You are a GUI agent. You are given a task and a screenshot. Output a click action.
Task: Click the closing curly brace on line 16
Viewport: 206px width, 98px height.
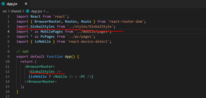coord(17,92)
